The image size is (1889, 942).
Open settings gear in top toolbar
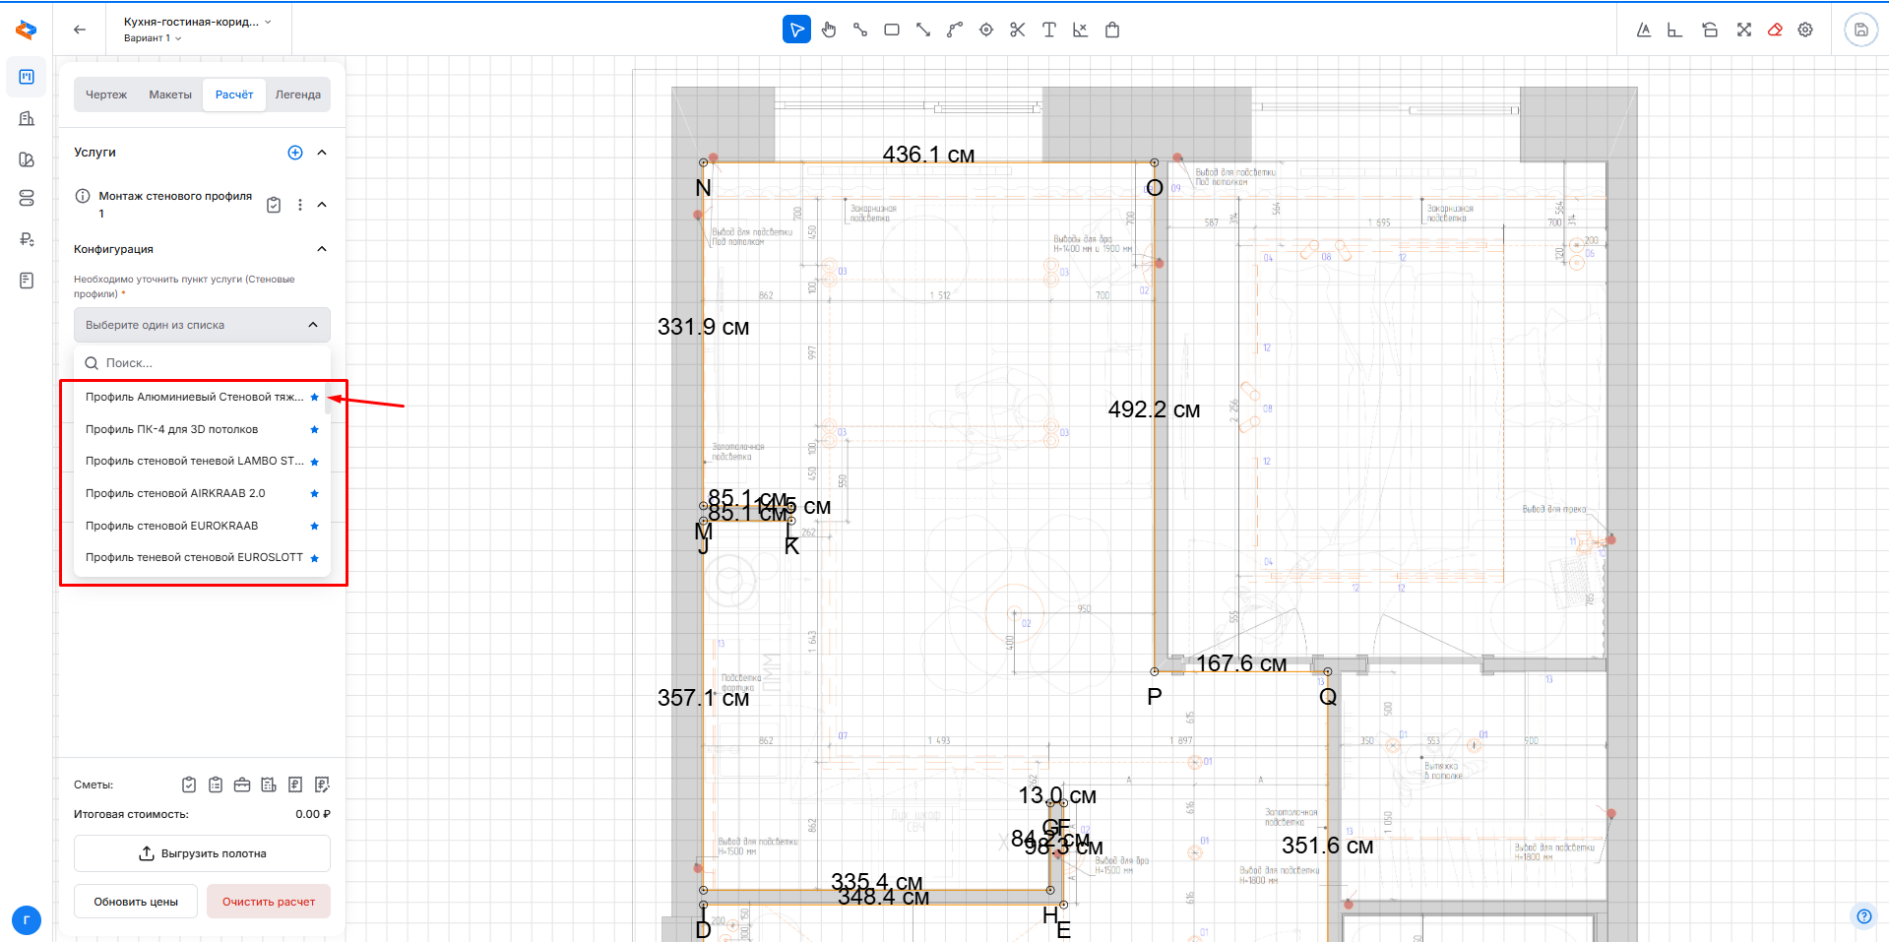[x=1805, y=30]
